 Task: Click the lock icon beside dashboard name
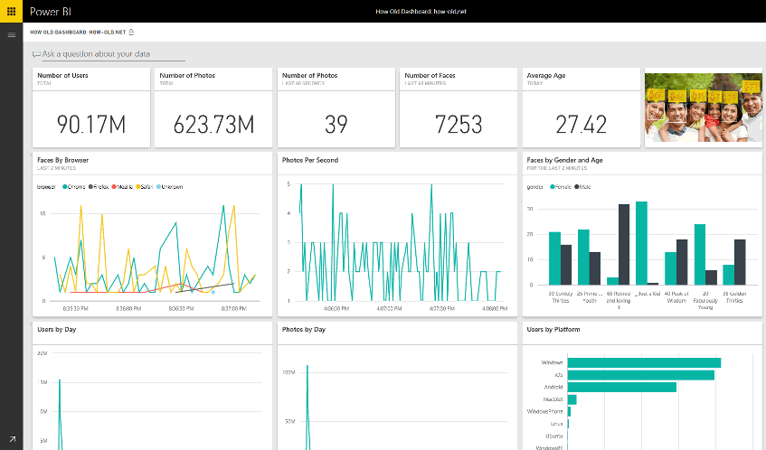(x=132, y=32)
